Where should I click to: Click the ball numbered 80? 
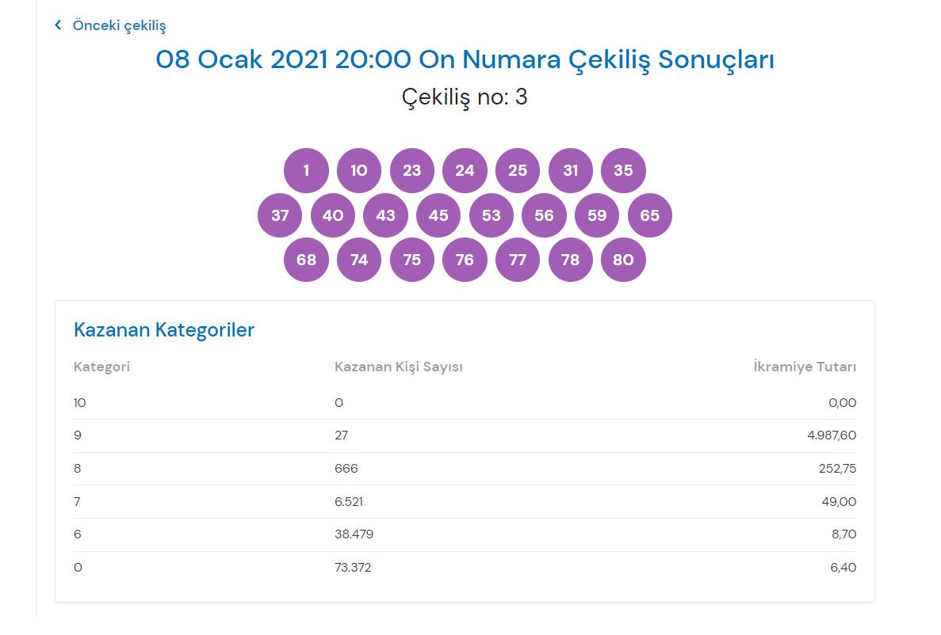coord(623,260)
